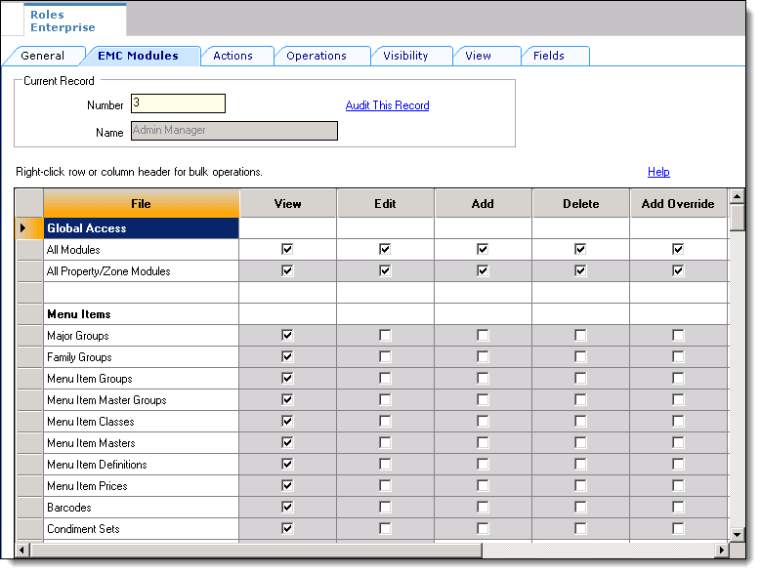Screen dimensions: 761x574
Task: Click the horizontal scrollbar left arrow
Action: 23,550
